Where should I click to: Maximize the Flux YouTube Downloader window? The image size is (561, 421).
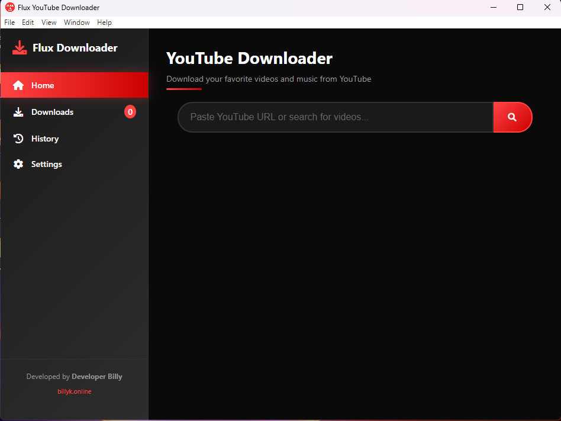[520, 7]
